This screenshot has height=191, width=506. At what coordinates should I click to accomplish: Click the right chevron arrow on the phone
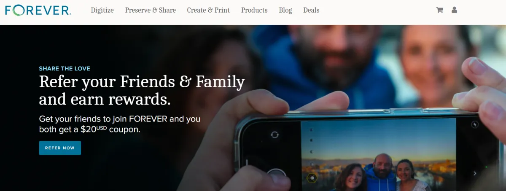click(475, 173)
